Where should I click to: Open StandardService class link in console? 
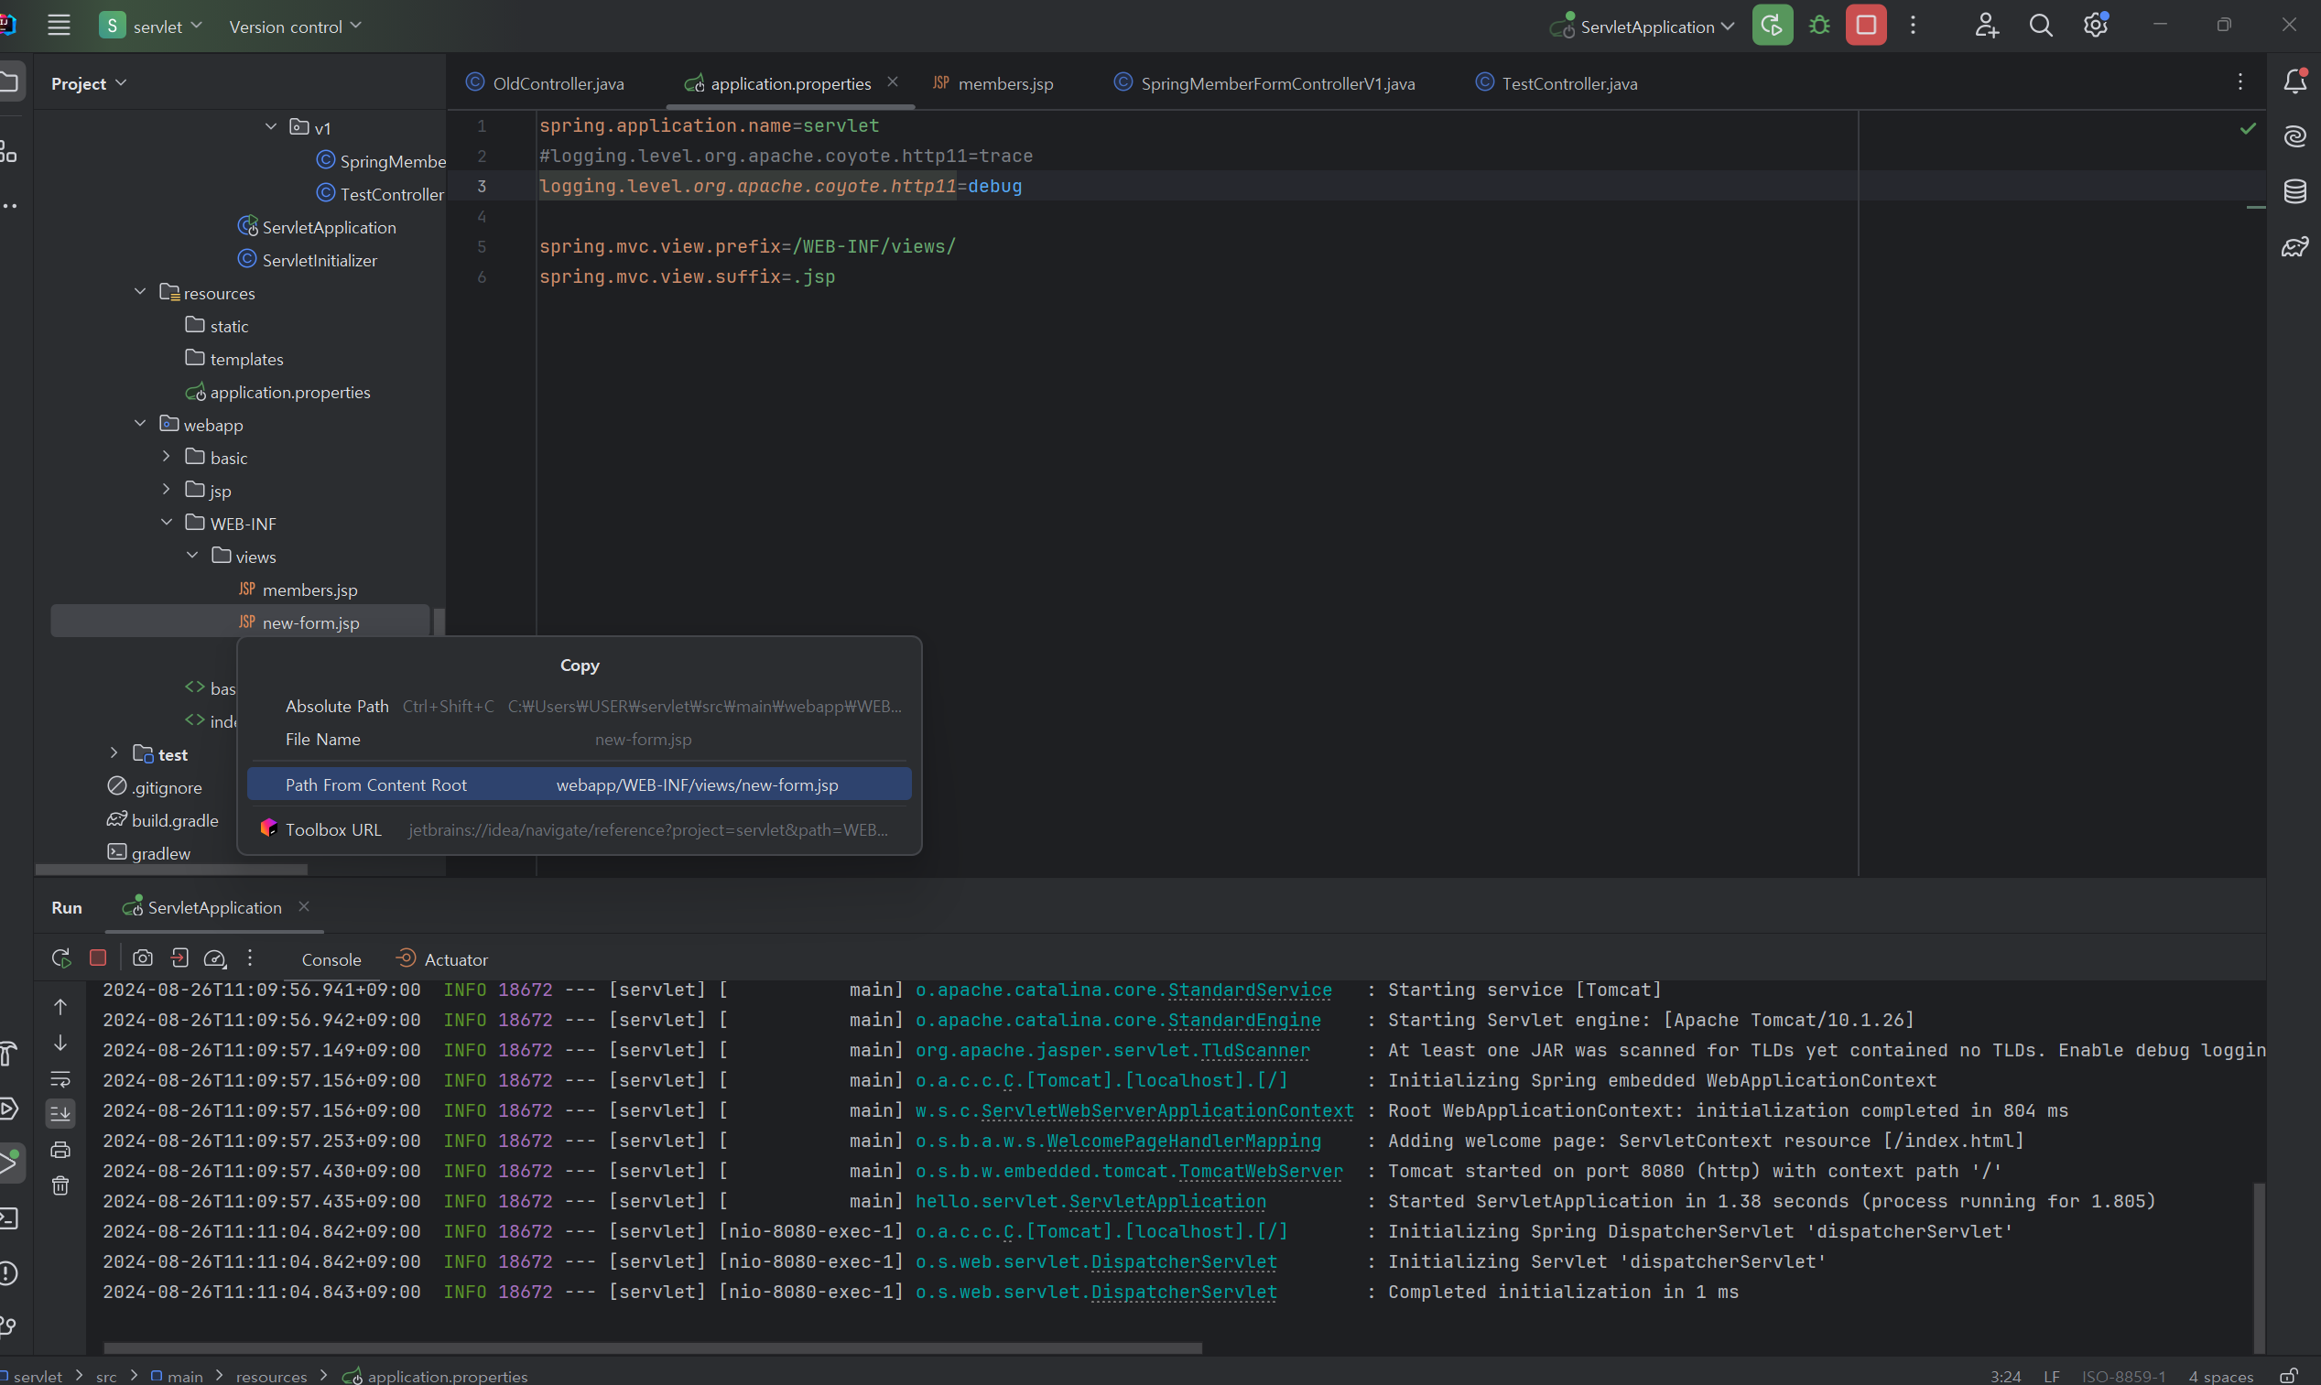point(1250,990)
